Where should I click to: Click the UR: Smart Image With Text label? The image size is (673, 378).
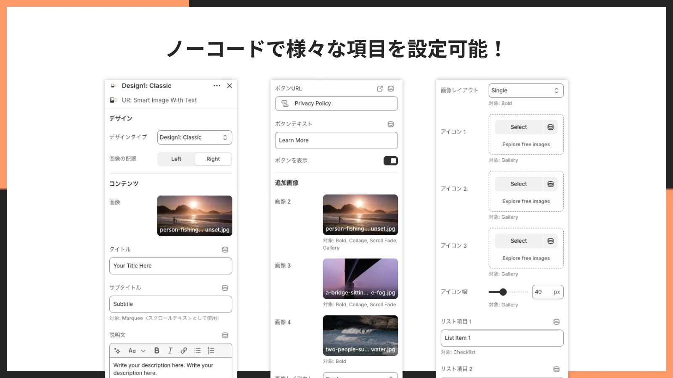click(159, 100)
